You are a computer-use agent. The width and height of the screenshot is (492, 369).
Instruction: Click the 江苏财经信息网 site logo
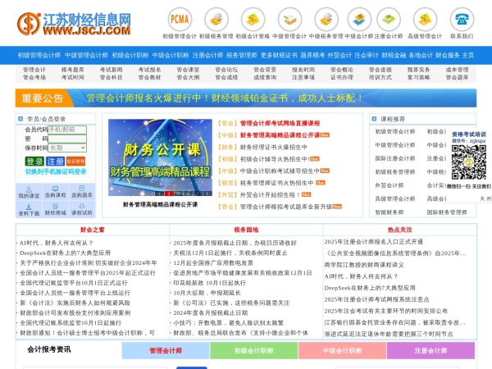(74, 24)
